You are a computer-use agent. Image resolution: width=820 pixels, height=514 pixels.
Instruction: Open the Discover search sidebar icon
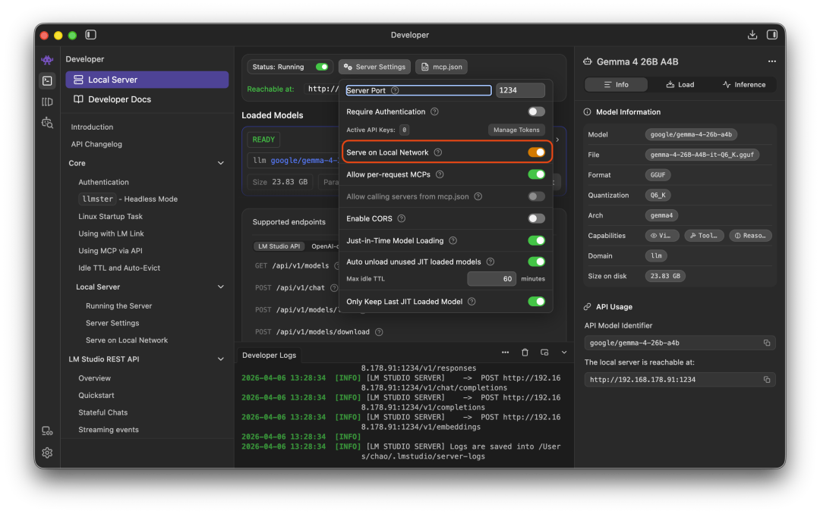[47, 123]
